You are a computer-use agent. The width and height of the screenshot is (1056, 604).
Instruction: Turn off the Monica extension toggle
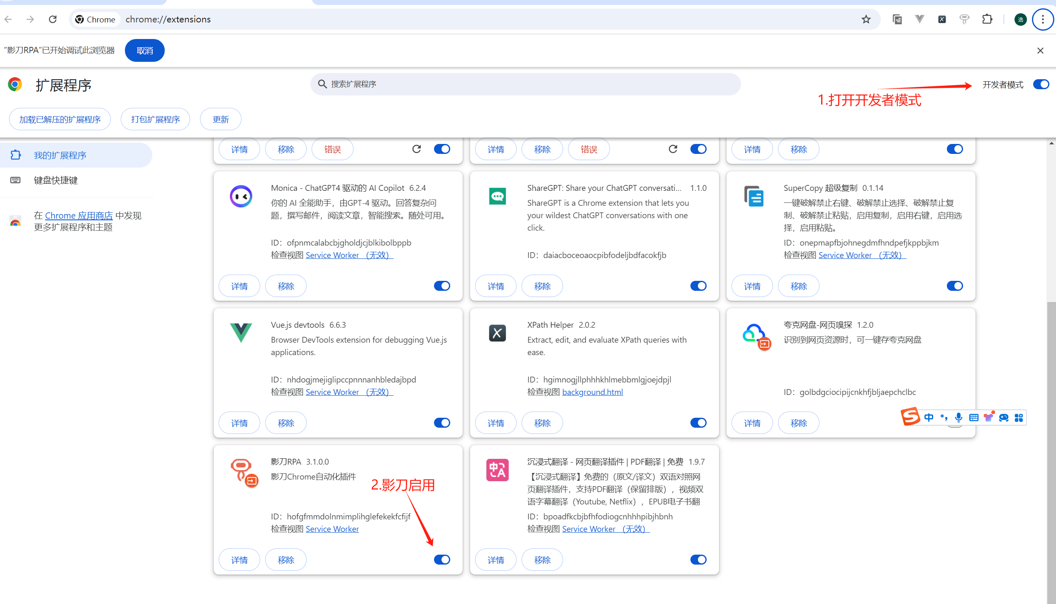[x=442, y=286]
